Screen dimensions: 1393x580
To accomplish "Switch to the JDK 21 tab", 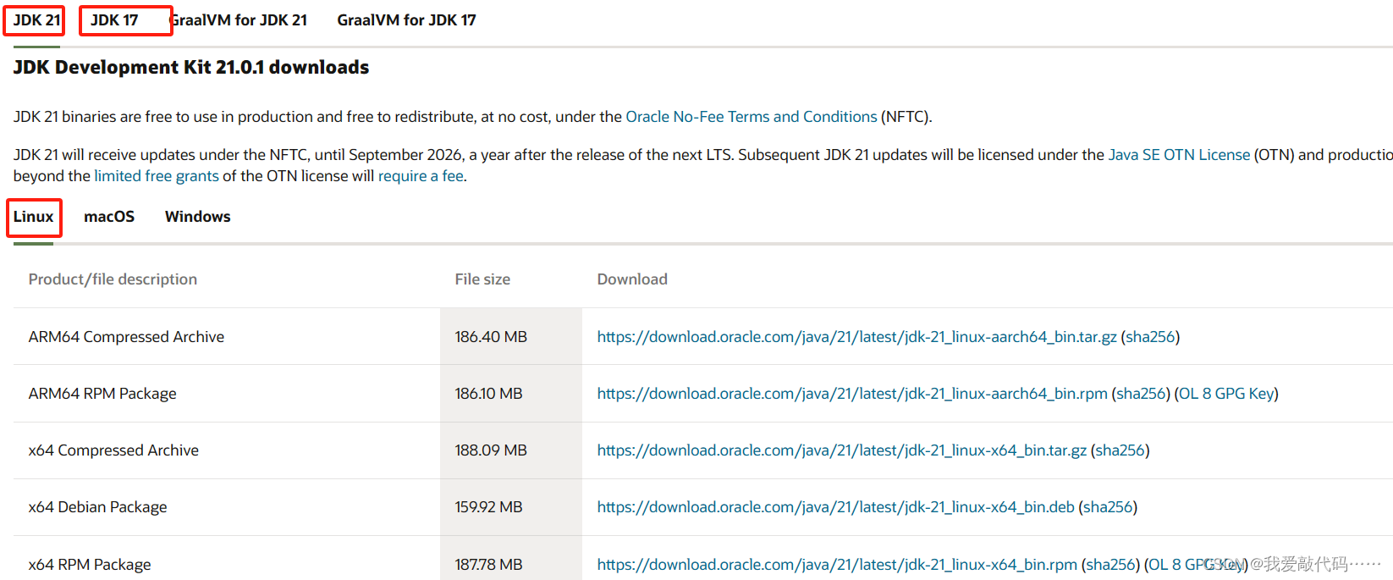I will tap(36, 20).
